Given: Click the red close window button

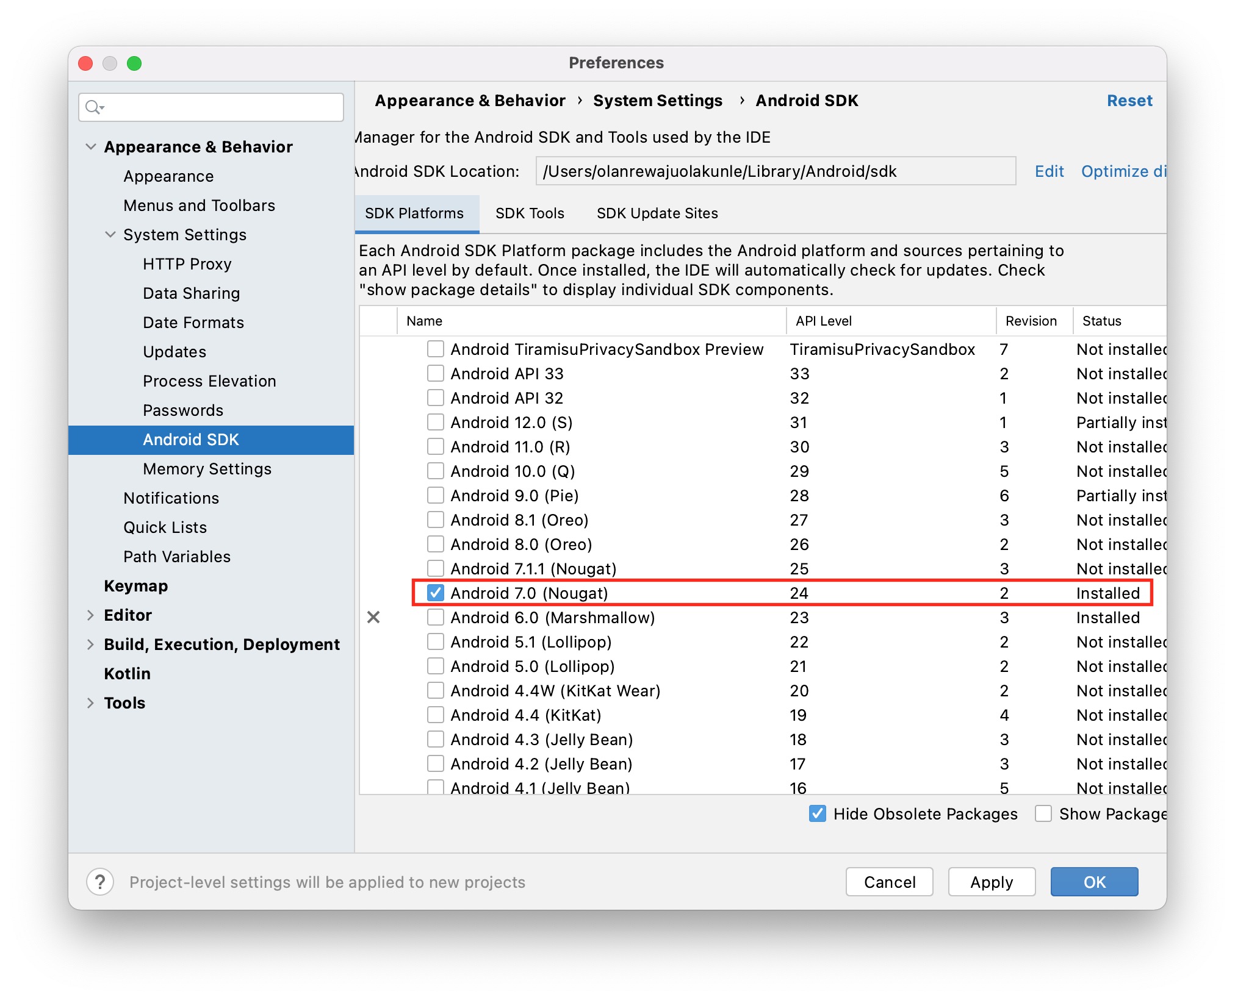Looking at the screenshot, I should tap(86, 63).
